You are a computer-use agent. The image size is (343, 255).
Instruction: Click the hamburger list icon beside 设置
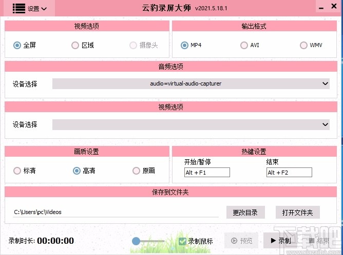pos(19,8)
